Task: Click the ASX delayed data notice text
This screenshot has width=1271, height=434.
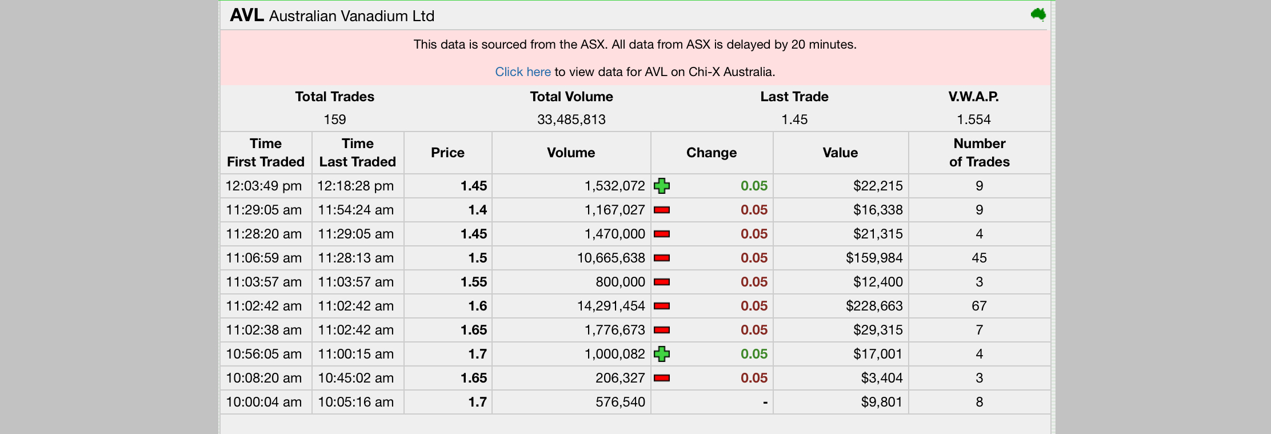Action: point(635,45)
